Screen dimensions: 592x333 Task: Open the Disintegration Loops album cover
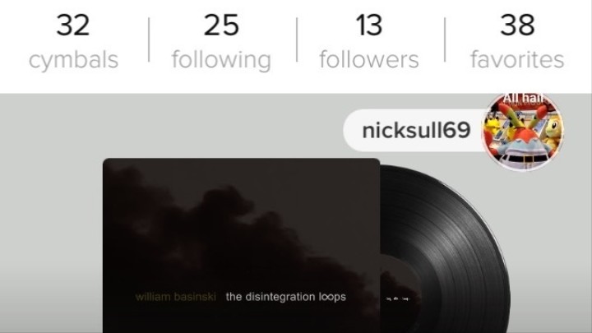point(241,245)
